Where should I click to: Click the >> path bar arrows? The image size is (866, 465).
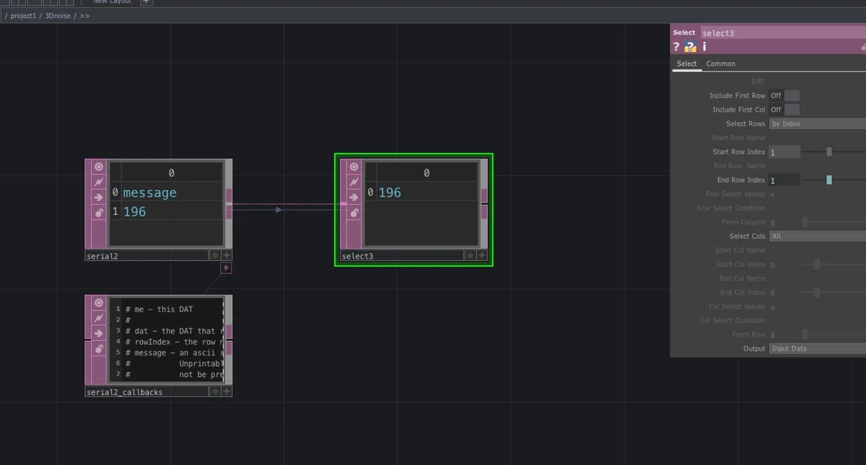tap(84, 15)
